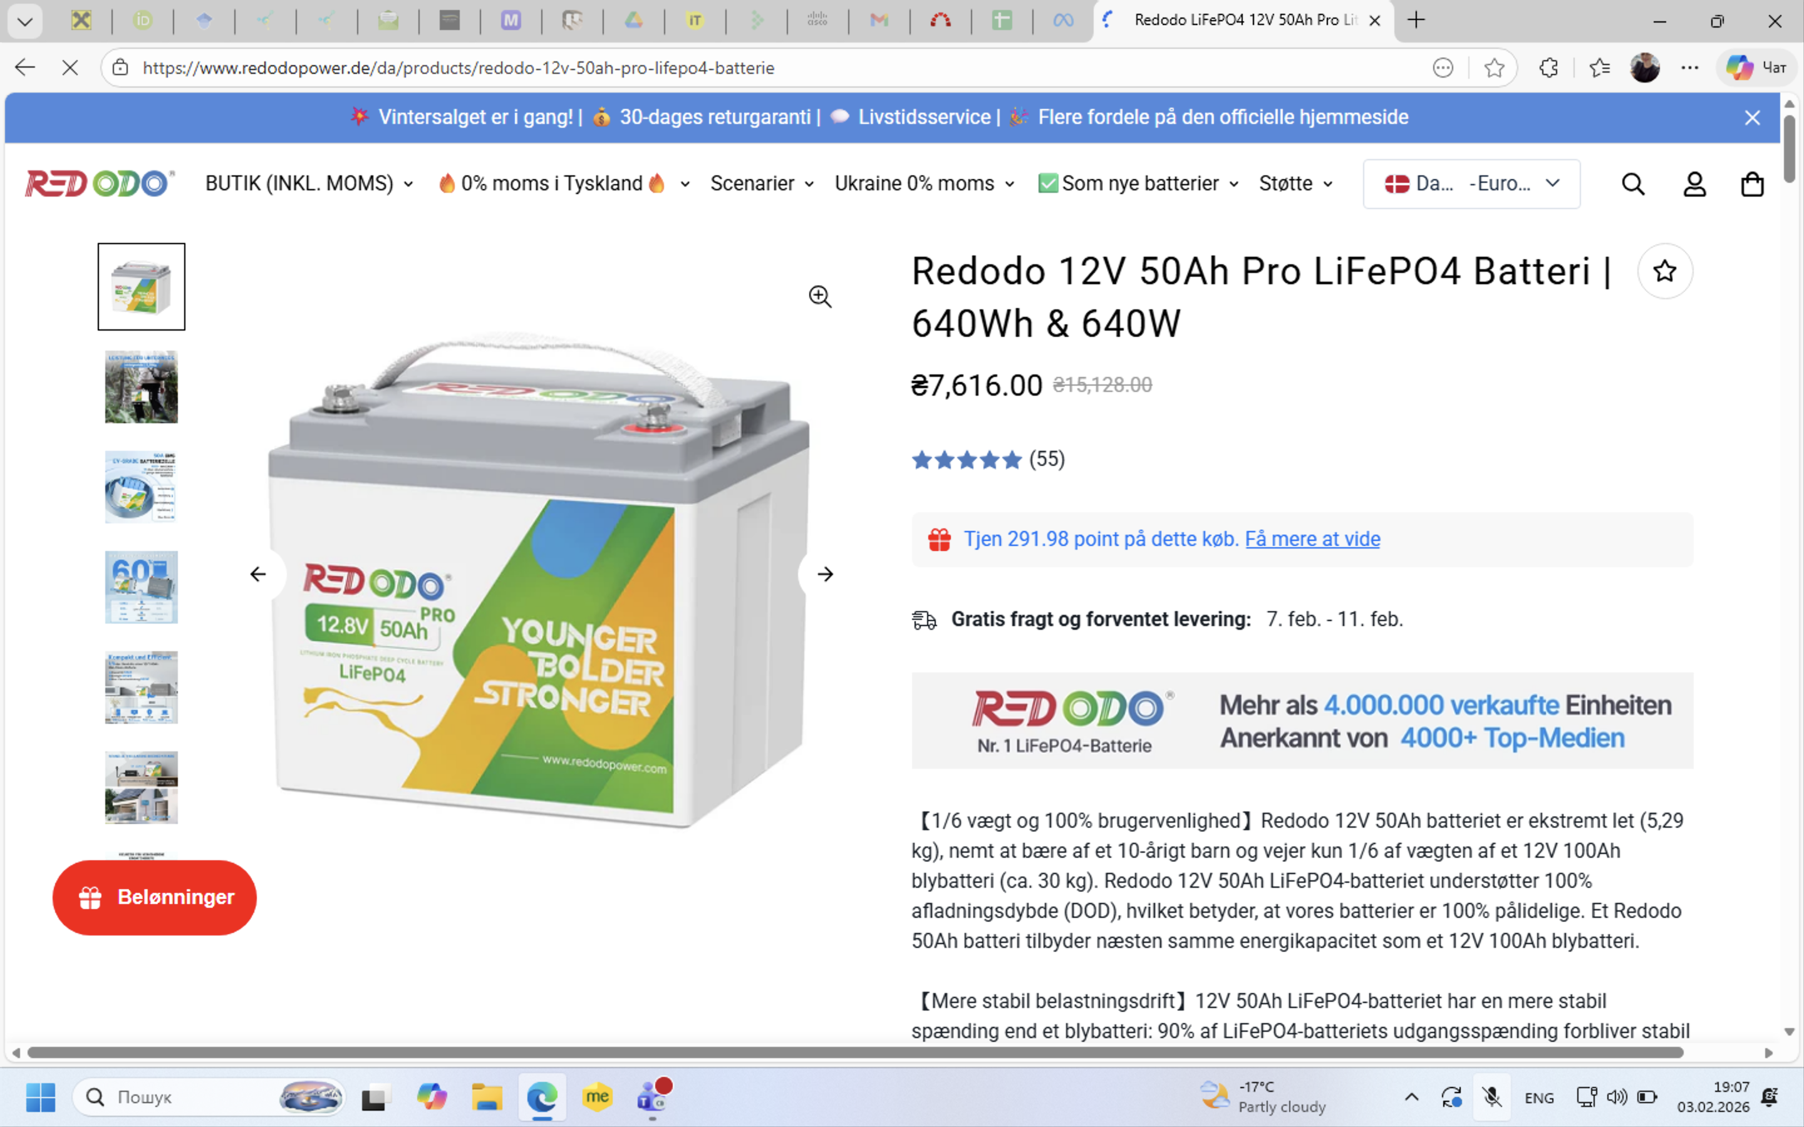Open the language and currency selector

click(1471, 183)
